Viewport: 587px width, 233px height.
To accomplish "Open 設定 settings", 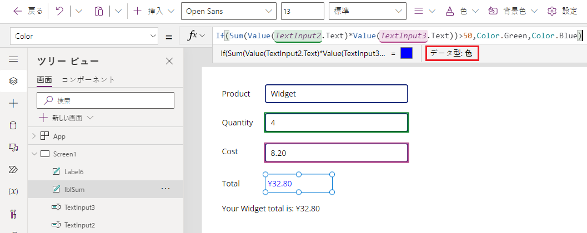I will (563, 11).
